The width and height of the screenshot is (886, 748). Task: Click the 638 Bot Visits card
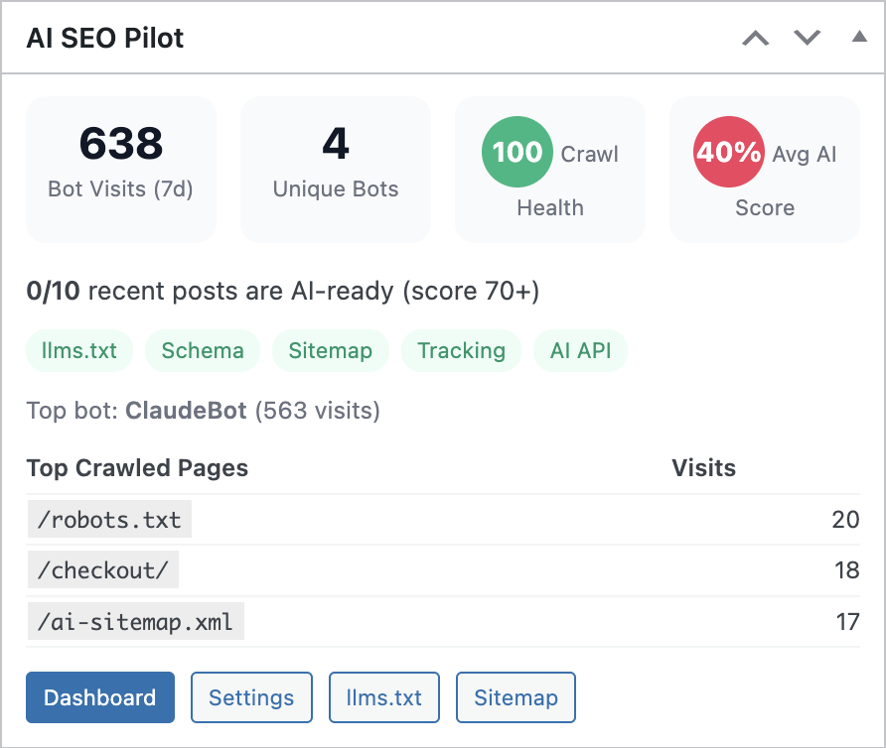click(x=121, y=169)
